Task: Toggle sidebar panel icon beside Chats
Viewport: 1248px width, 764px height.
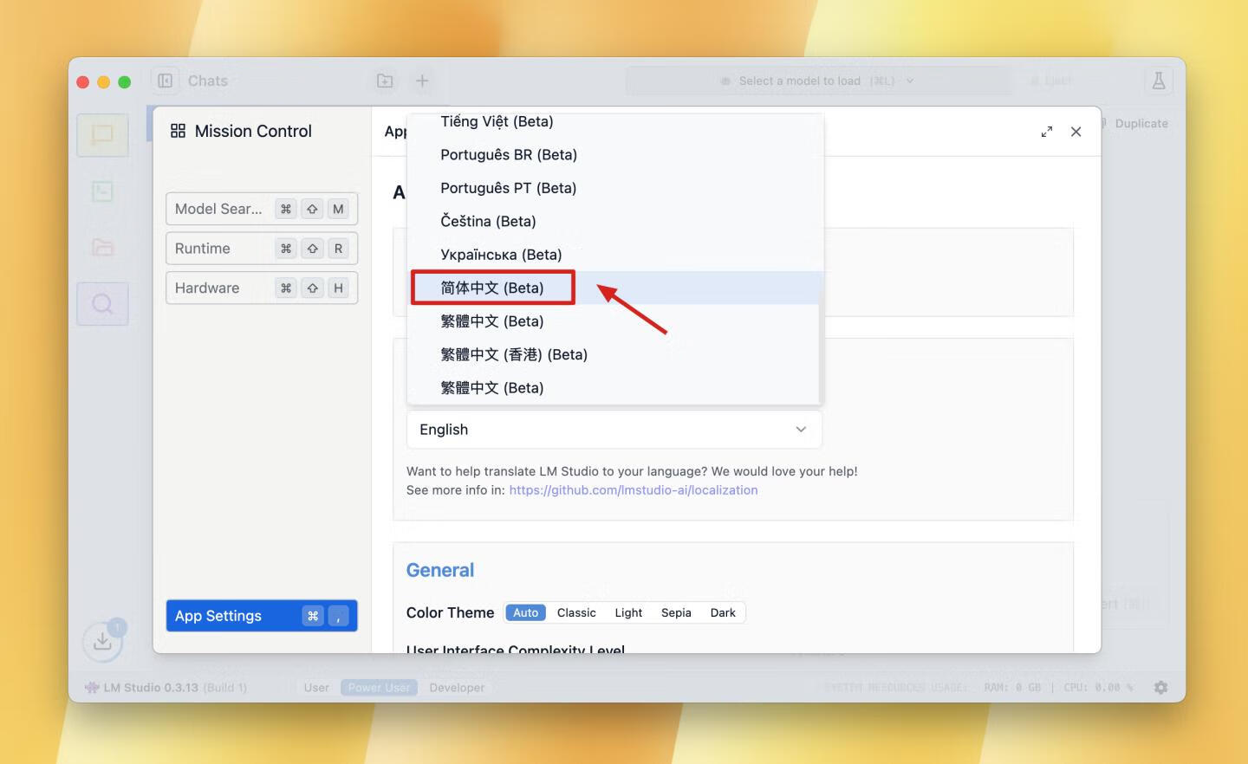Action: coord(165,81)
